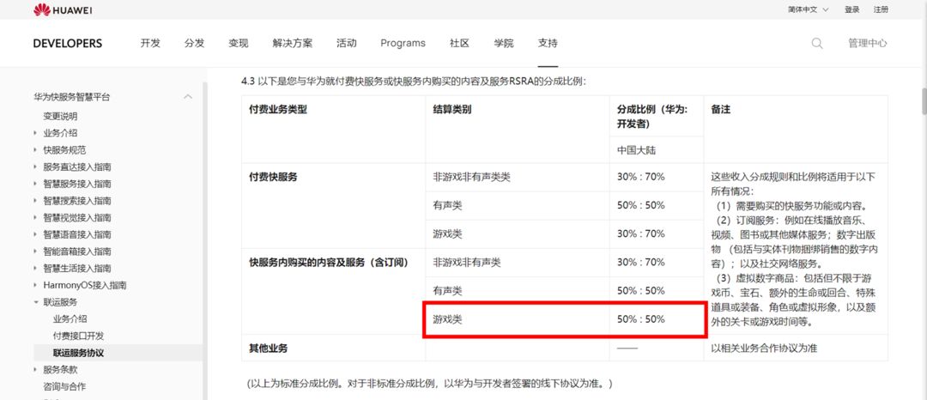Expand 智慧视觉接入指南 tree item
The width and height of the screenshot is (927, 400).
coord(35,217)
